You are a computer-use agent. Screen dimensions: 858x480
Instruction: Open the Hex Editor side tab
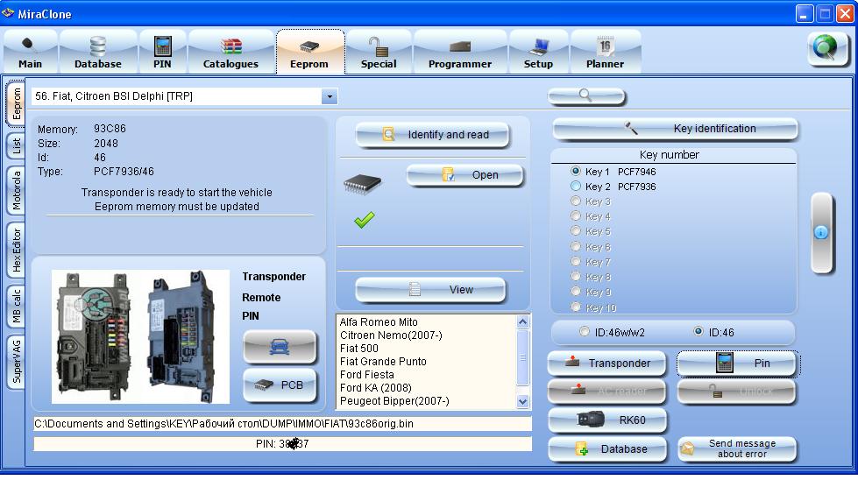pyautogui.click(x=16, y=251)
